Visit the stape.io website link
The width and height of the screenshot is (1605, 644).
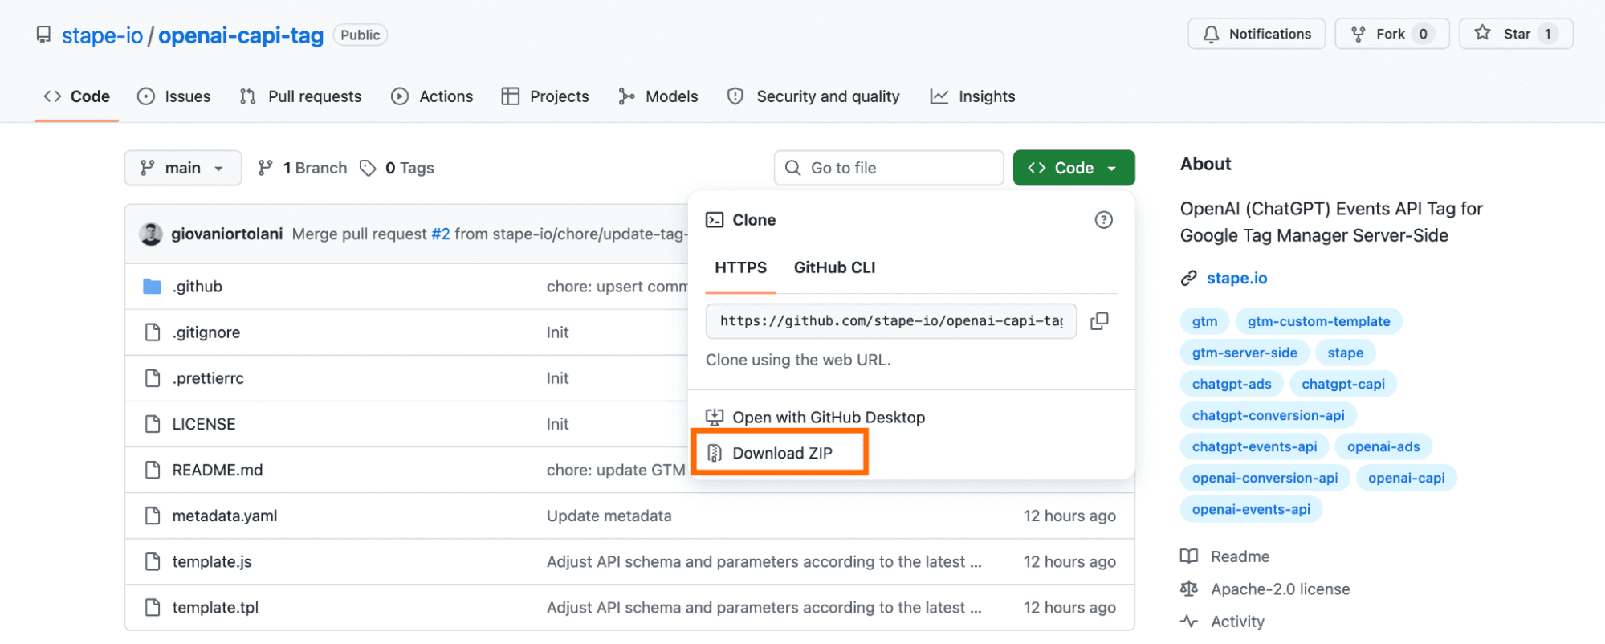coord(1236,278)
